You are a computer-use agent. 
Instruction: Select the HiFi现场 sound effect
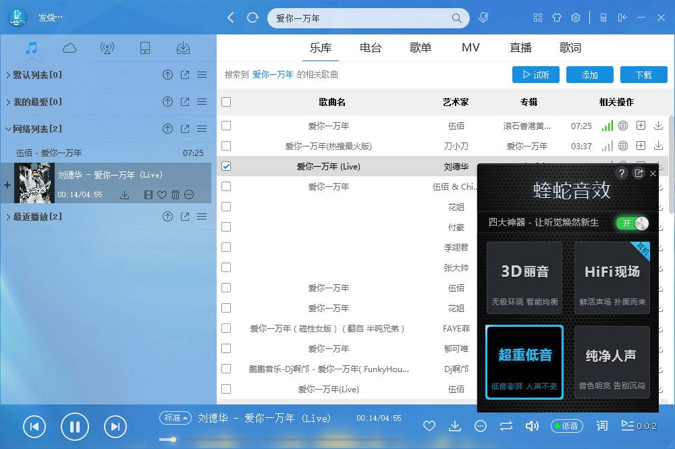click(x=612, y=278)
